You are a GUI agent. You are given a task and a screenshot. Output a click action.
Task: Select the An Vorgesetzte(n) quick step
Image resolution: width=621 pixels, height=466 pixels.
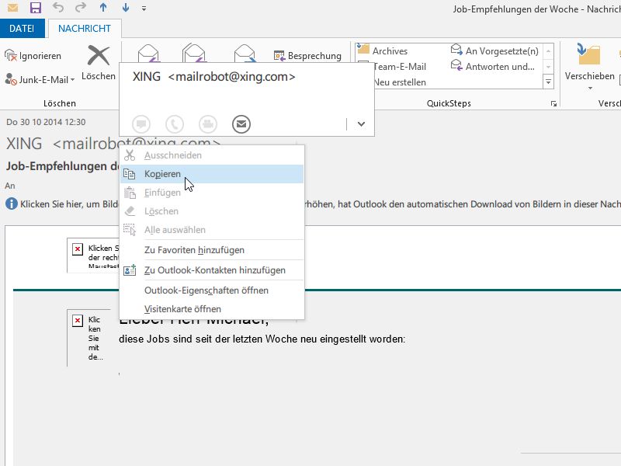(x=495, y=51)
